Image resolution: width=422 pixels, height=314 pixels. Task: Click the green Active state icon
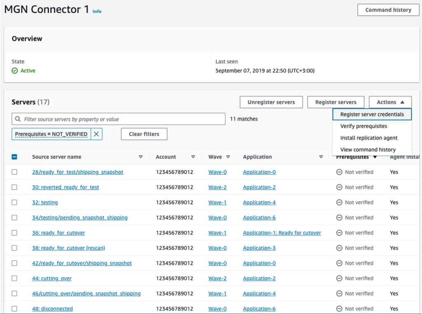14,70
